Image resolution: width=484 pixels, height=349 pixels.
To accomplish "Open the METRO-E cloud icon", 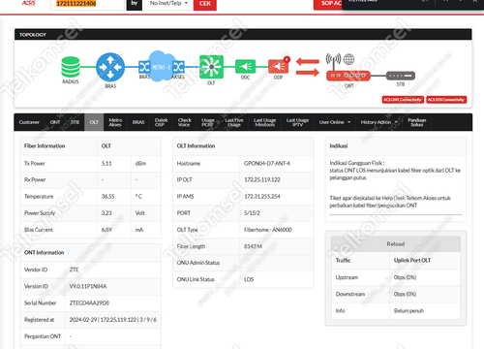I will coord(162,67).
